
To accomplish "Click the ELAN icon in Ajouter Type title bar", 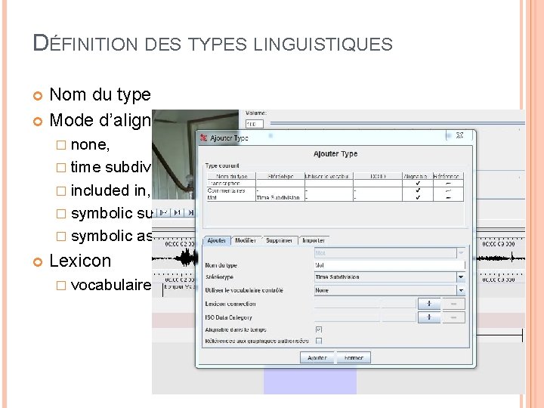I will point(204,138).
